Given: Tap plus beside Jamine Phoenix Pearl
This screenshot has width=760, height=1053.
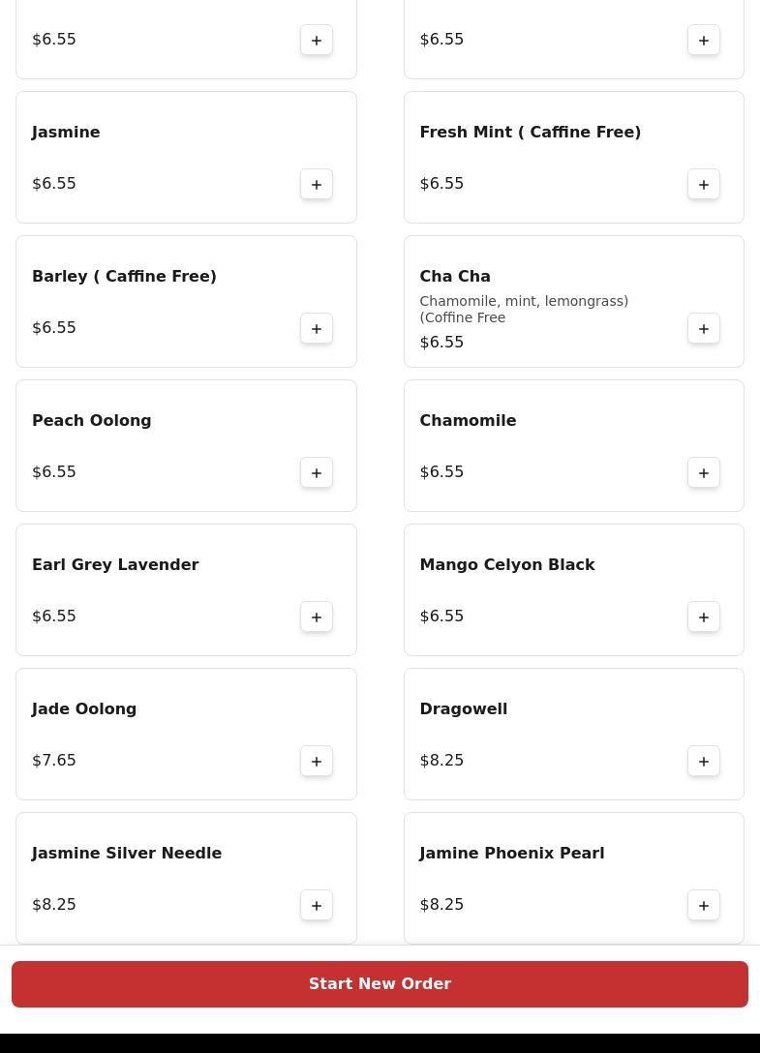Looking at the screenshot, I should coord(704,905).
